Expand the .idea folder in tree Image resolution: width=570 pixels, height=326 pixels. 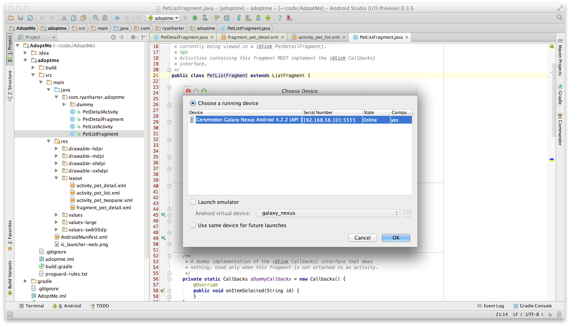tap(25, 53)
